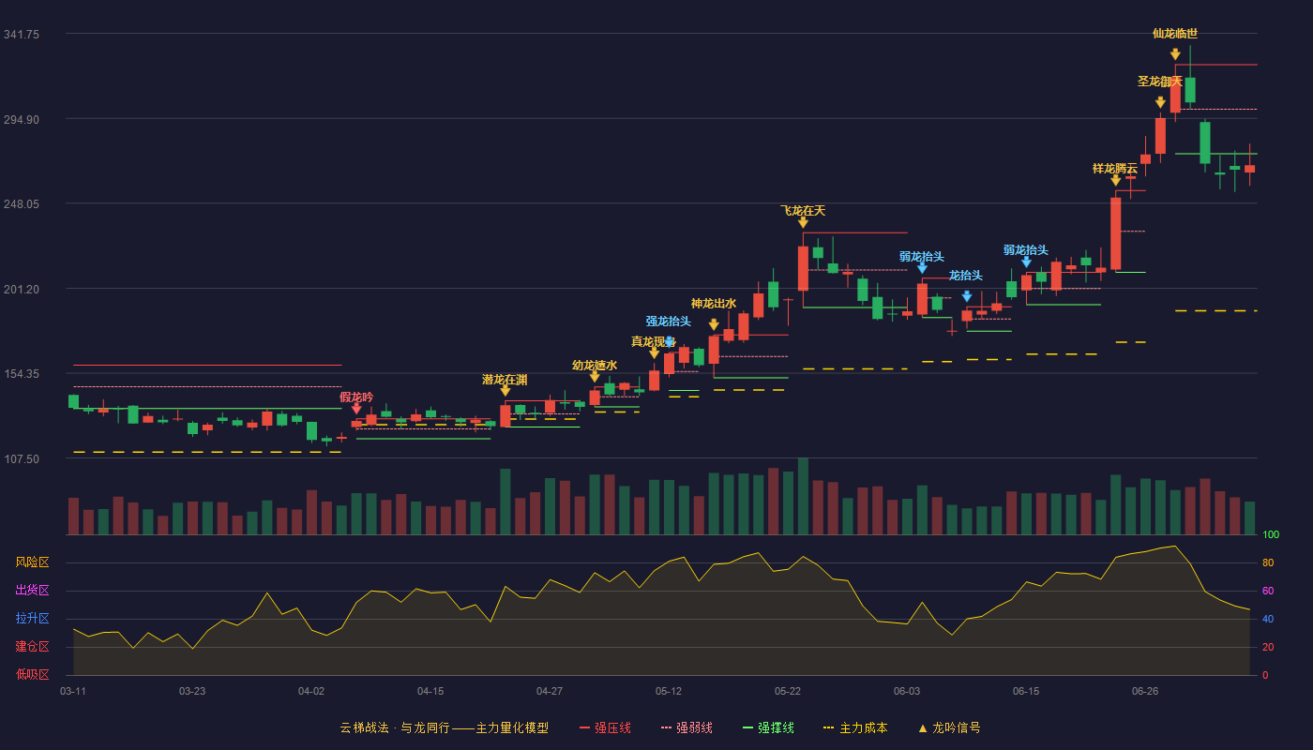Click the blue 40 indicator axis value
Screen dimensions: 1313x750
pyautogui.click(x=1268, y=620)
